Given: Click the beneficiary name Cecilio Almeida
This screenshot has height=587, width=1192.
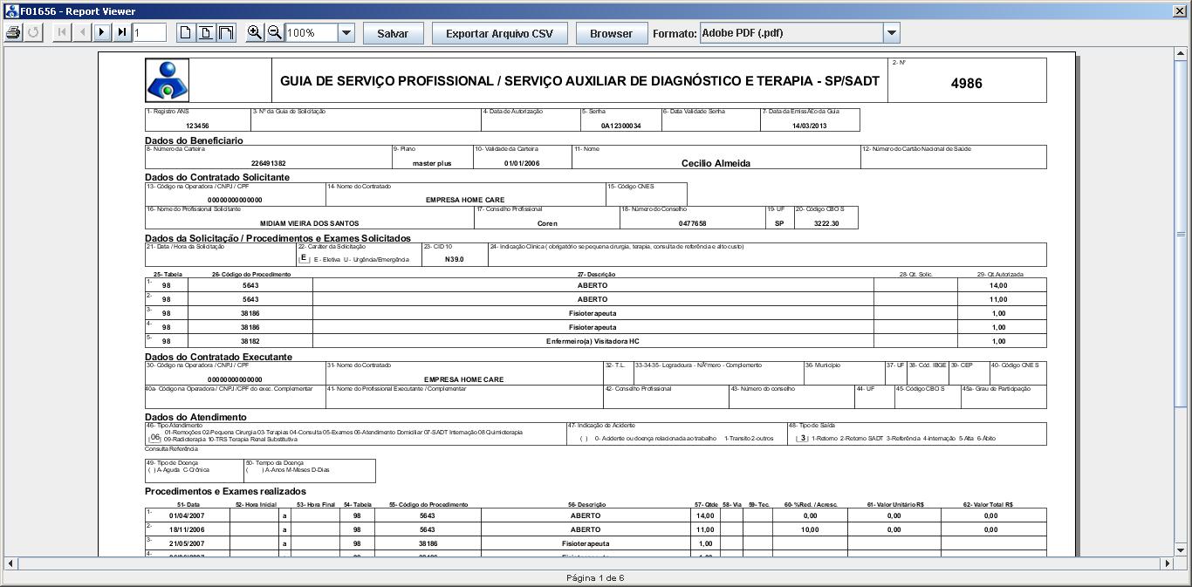Looking at the screenshot, I should click(716, 163).
